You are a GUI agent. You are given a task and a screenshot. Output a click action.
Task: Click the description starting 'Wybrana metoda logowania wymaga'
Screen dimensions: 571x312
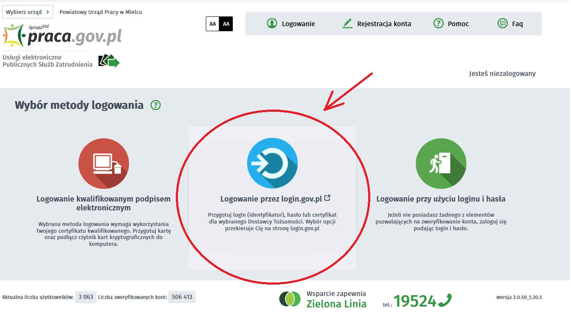click(104, 234)
